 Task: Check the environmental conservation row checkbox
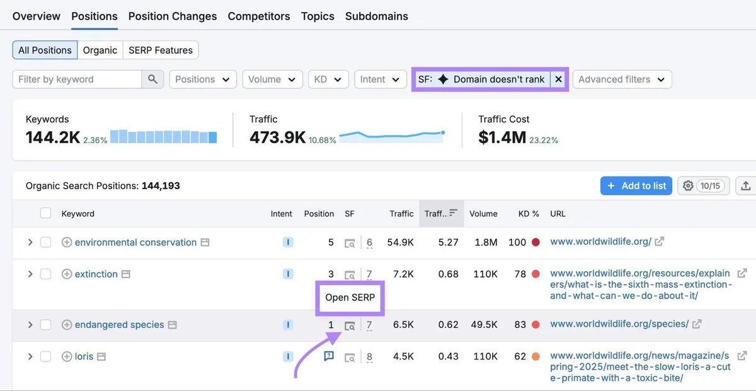point(45,242)
